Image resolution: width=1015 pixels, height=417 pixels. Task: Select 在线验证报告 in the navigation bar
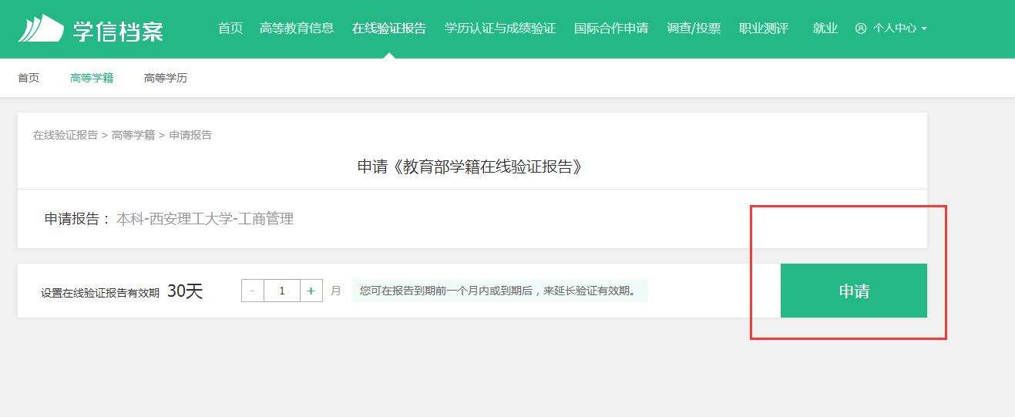click(x=389, y=29)
